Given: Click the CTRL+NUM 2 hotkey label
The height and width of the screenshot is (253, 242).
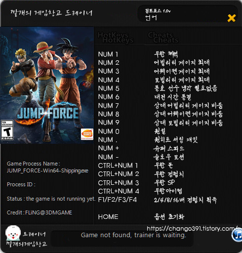Looking at the screenshot, I should point(119,174).
